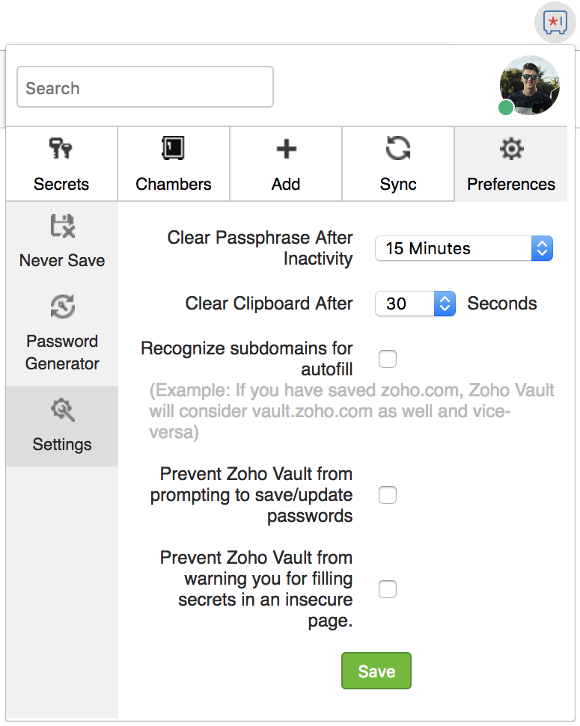Open the Chambers safe icon

pos(174,150)
